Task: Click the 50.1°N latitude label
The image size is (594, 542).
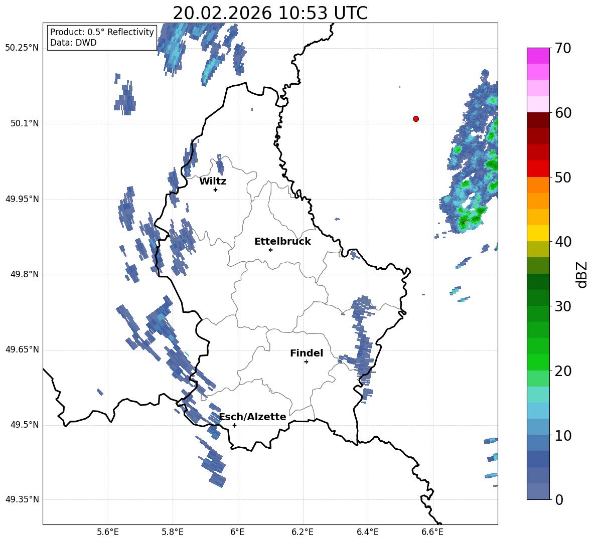Action: (25, 124)
